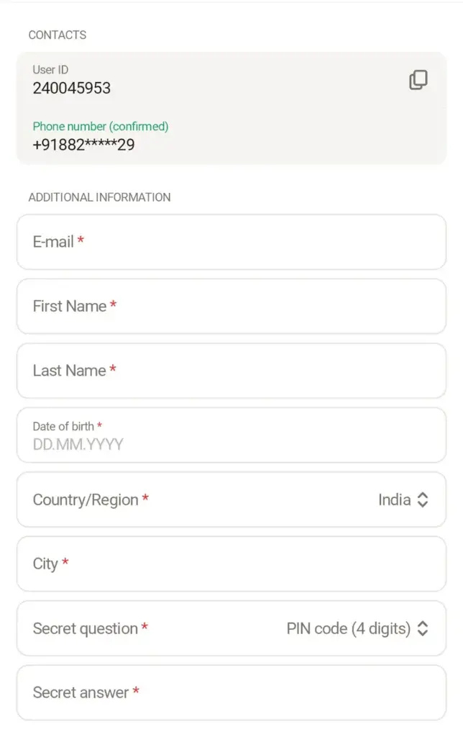Click the DD.MM.YYYY placeholder text
The image size is (463, 737).
pos(78,444)
